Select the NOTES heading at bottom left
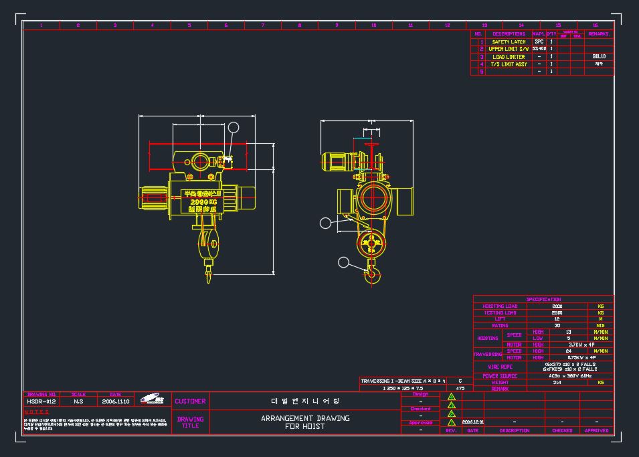 pyautogui.click(x=36, y=412)
